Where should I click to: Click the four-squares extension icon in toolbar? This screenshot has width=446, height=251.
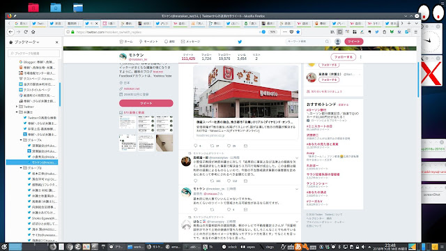[x=355, y=32]
